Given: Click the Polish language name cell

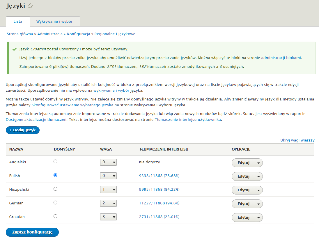Looking at the screenshot, I should (15, 176).
